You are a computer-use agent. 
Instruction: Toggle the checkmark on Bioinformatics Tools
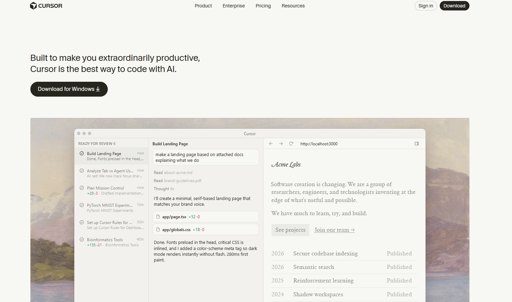(81, 240)
